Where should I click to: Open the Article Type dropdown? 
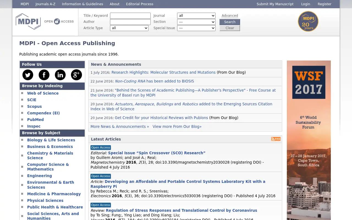pos(129,28)
